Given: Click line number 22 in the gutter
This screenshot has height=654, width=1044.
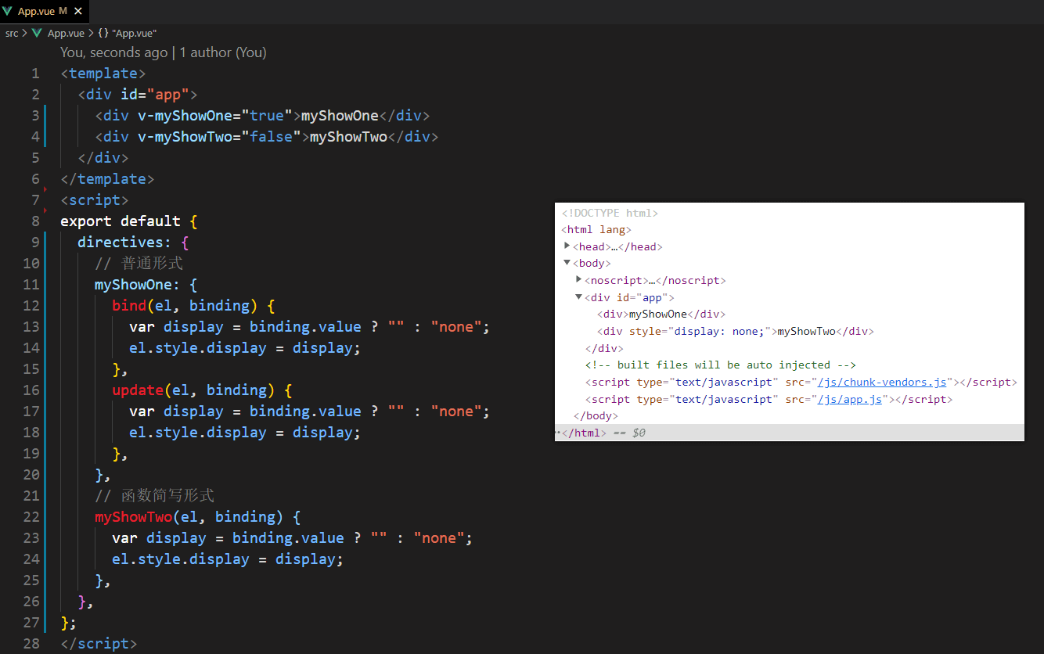Looking at the screenshot, I should coord(31,517).
